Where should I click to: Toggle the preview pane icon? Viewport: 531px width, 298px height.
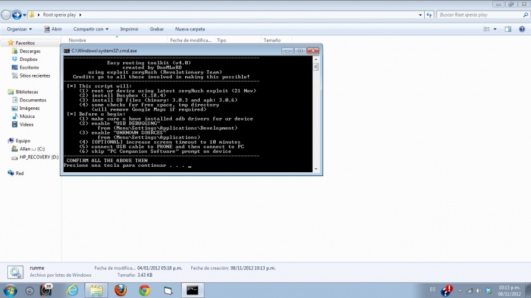508,29
